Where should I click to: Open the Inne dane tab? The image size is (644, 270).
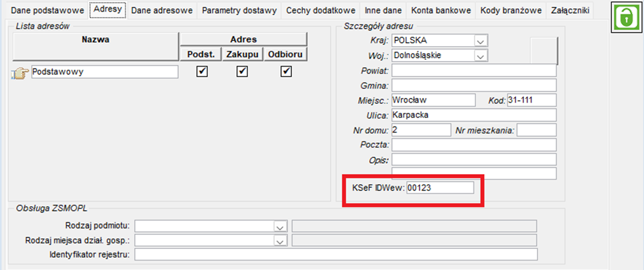click(383, 11)
